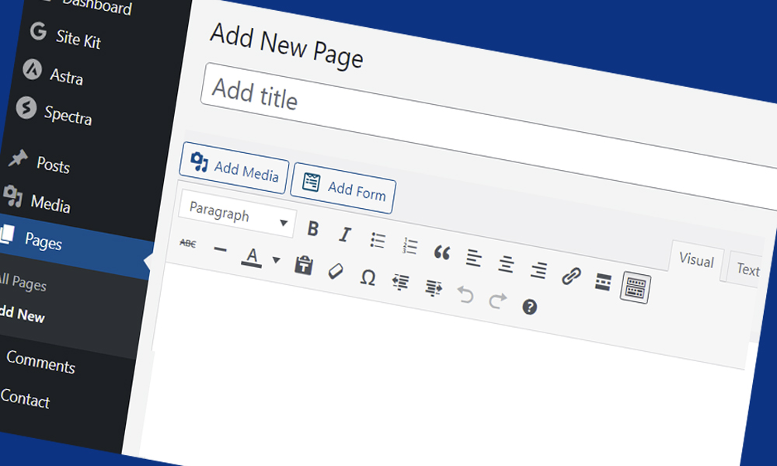Open the Spectra menu item

(68, 116)
